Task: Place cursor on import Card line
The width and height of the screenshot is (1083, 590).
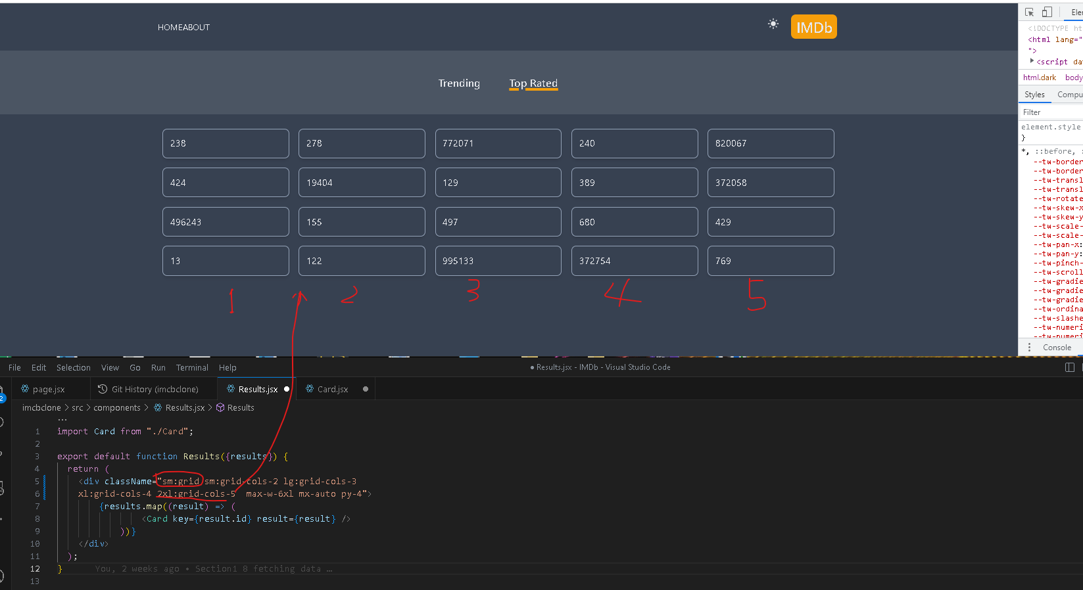Action: click(125, 432)
